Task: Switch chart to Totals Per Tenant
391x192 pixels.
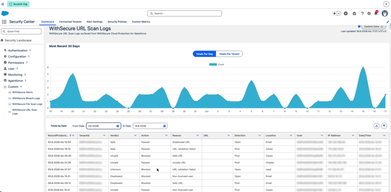Action: tap(229, 54)
